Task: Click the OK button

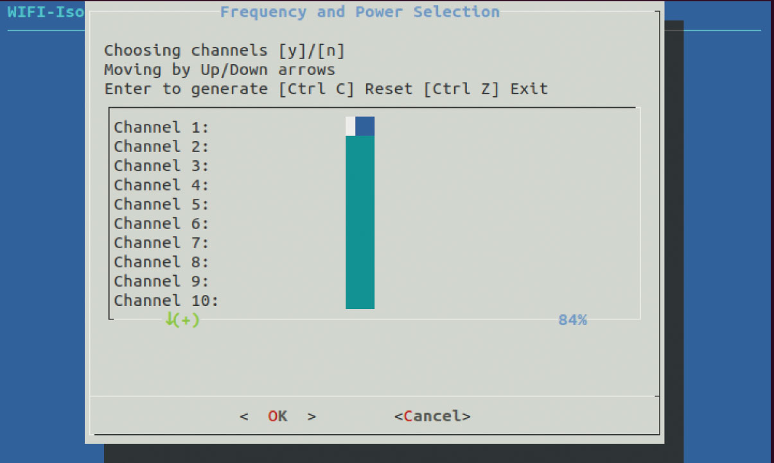Action: 277,416
